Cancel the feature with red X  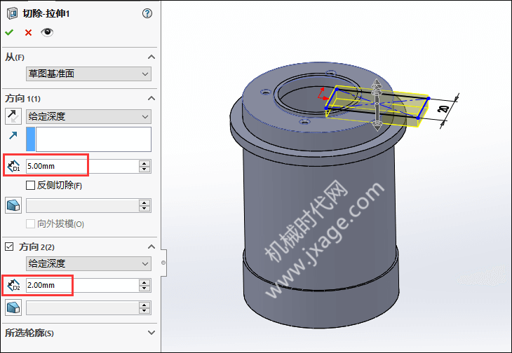29,32
